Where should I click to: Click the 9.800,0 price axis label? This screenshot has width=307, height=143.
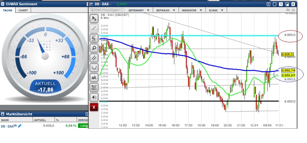click(x=290, y=101)
